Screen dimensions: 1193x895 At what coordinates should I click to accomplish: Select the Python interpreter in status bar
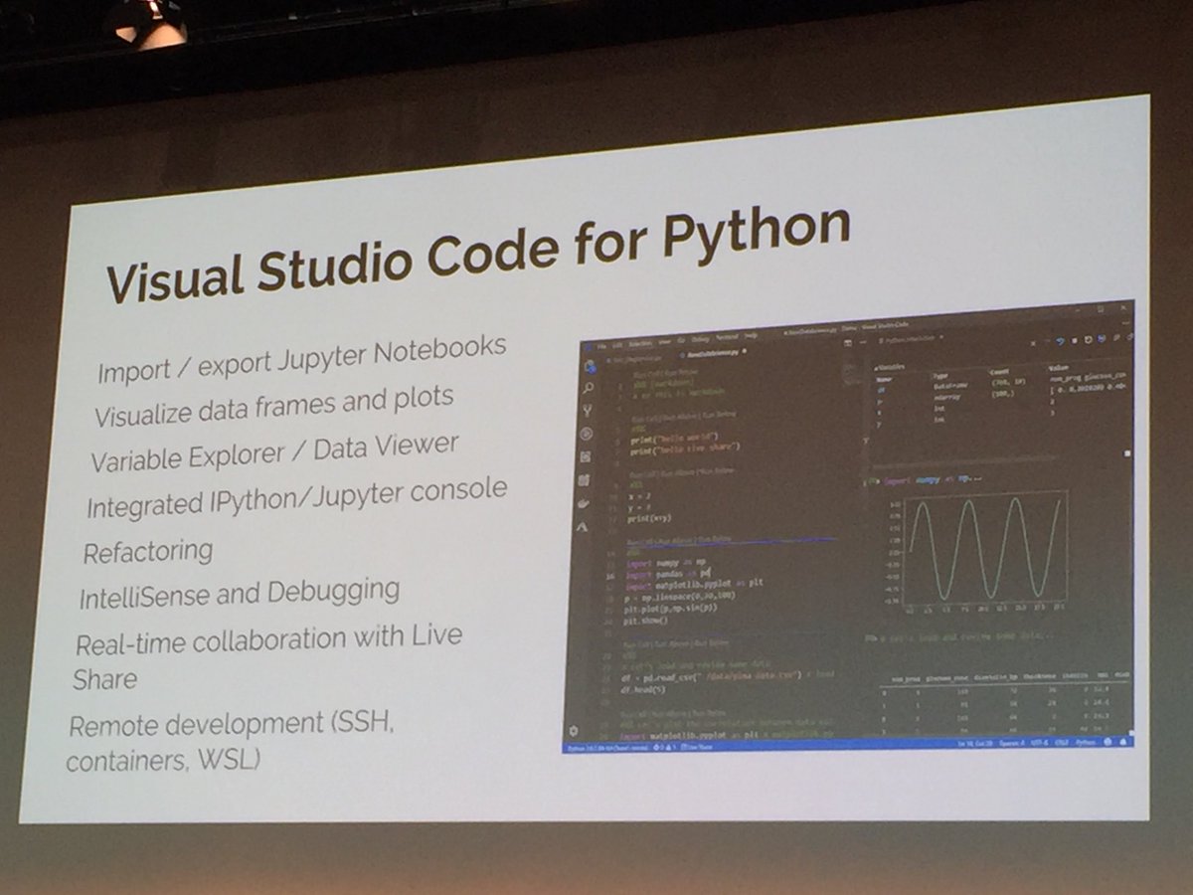[x=605, y=747]
